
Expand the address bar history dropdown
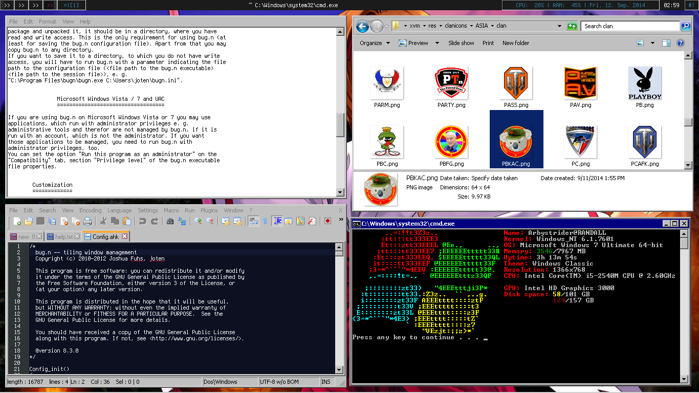(x=561, y=26)
